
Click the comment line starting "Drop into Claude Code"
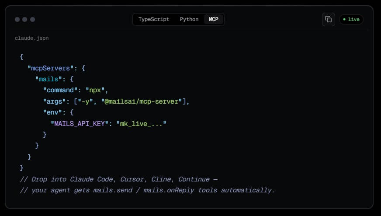point(119,179)
